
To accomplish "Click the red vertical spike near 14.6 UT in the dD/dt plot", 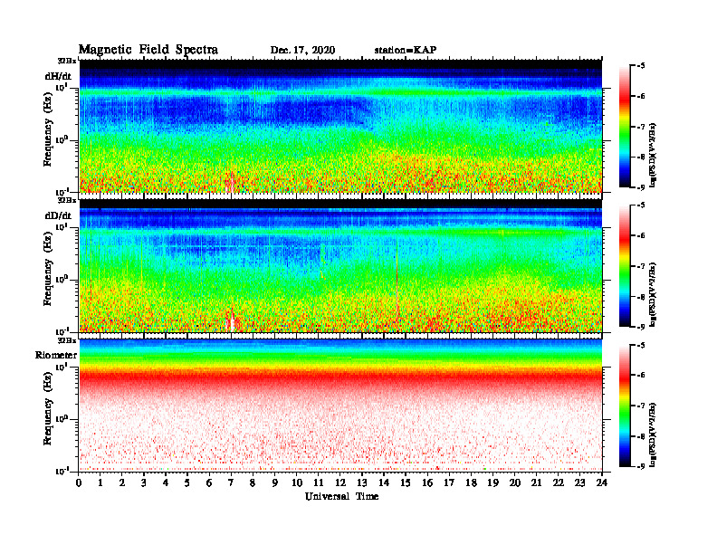I will pyautogui.click(x=397, y=279).
